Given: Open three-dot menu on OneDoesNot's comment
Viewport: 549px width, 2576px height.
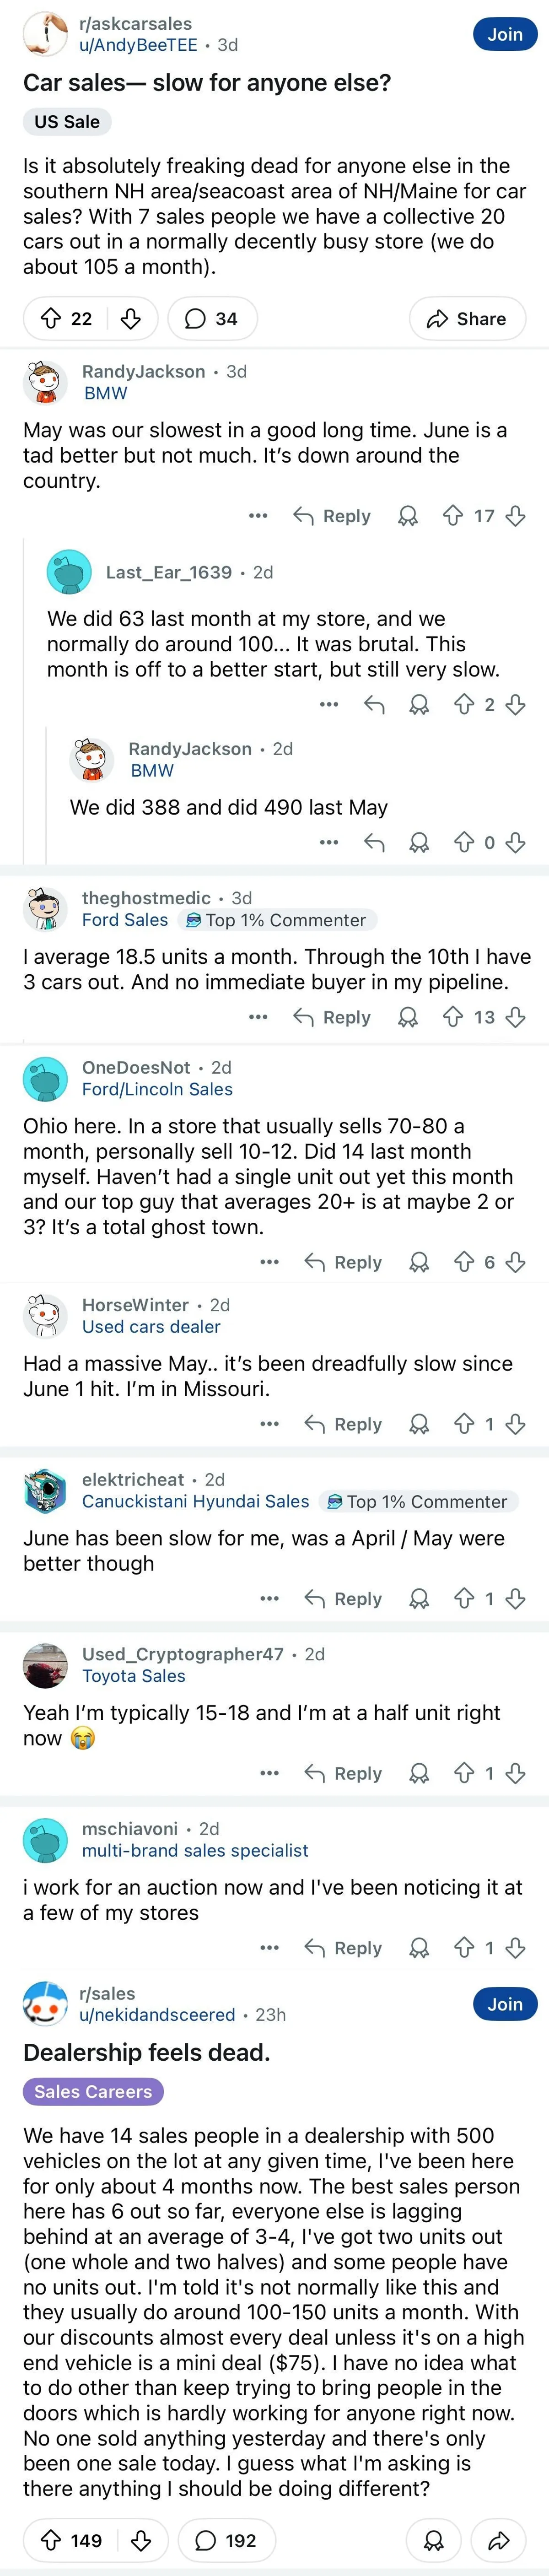Looking at the screenshot, I should (x=269, y=1262).
